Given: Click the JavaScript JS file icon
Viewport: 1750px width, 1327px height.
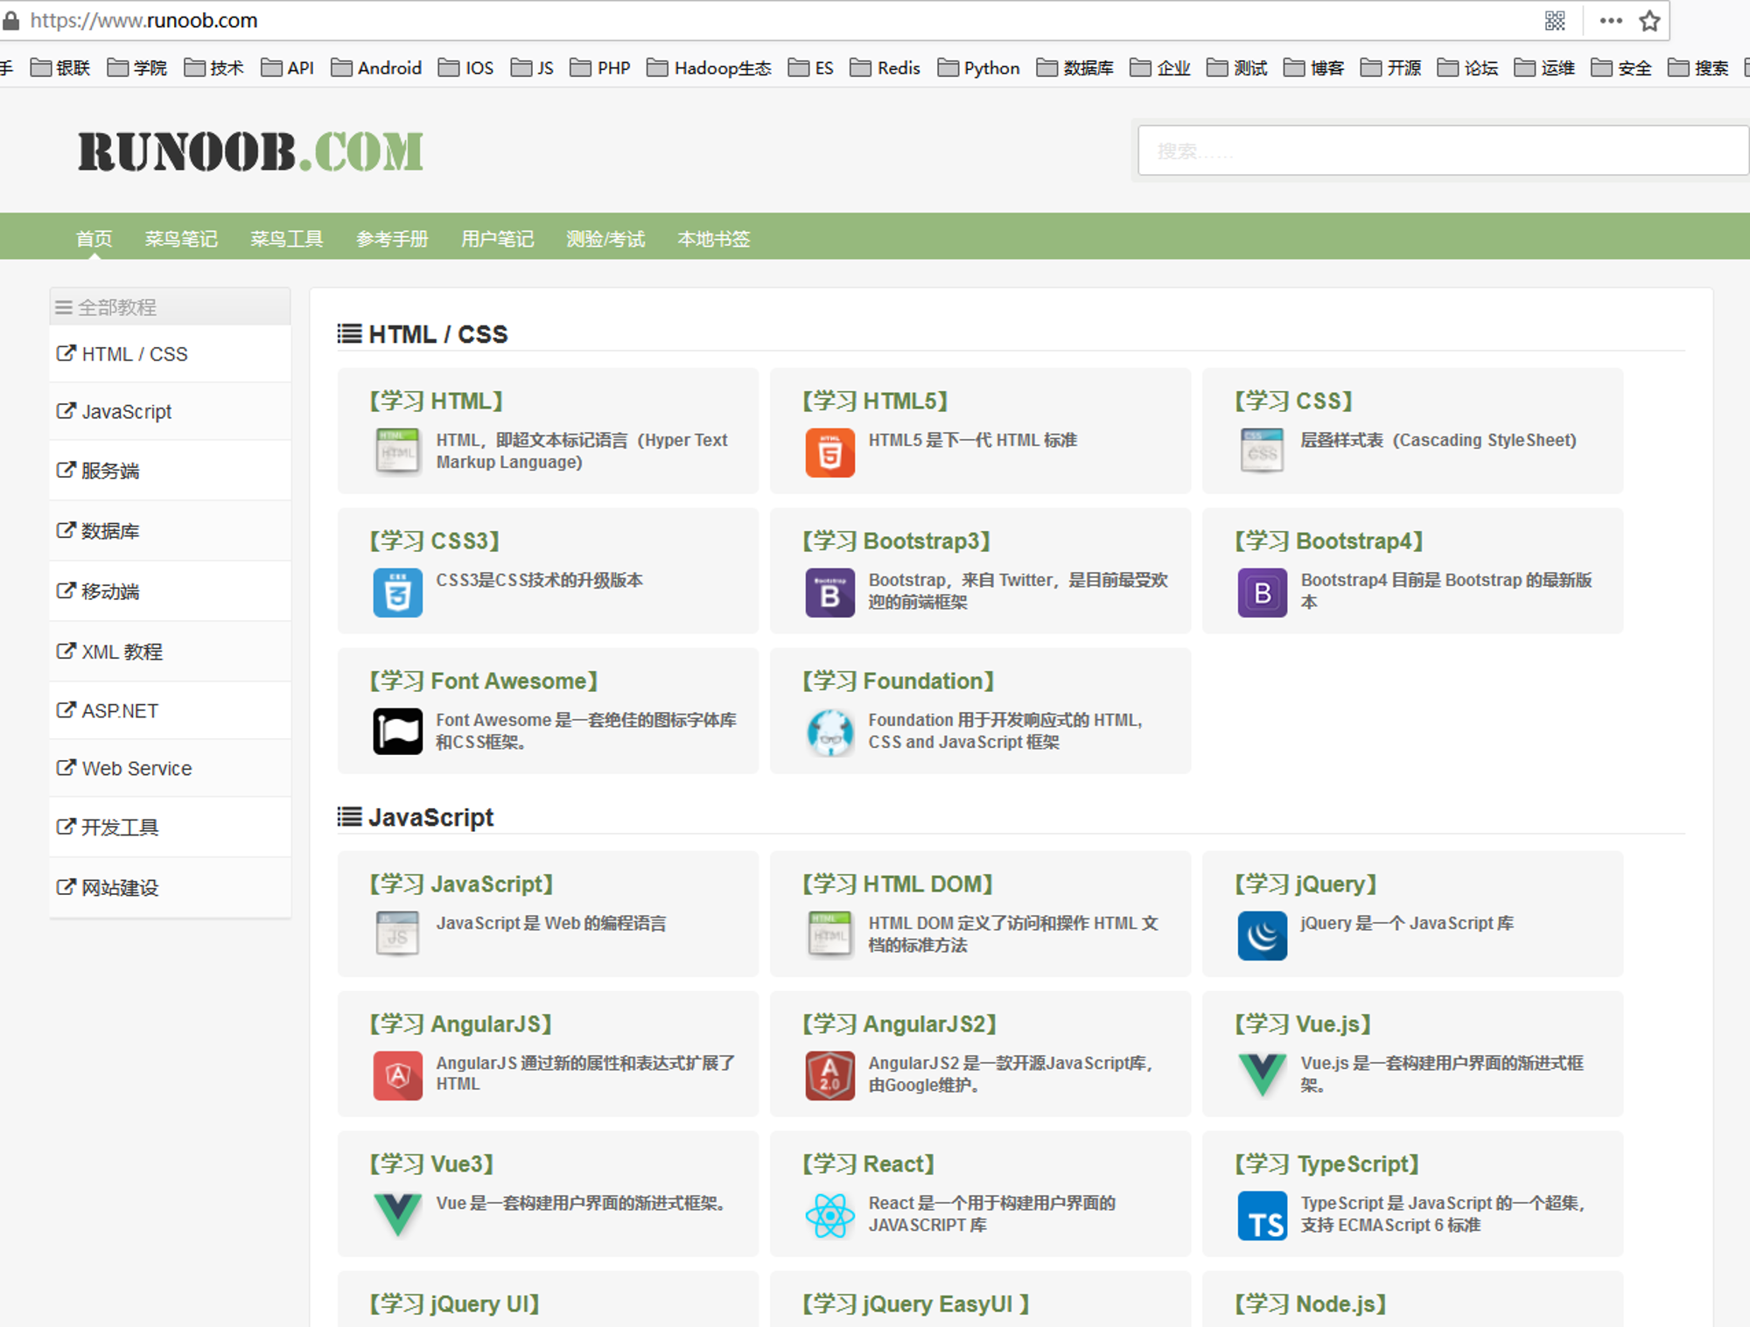Looking at the screenshot, I should click(x=397, y=934).
